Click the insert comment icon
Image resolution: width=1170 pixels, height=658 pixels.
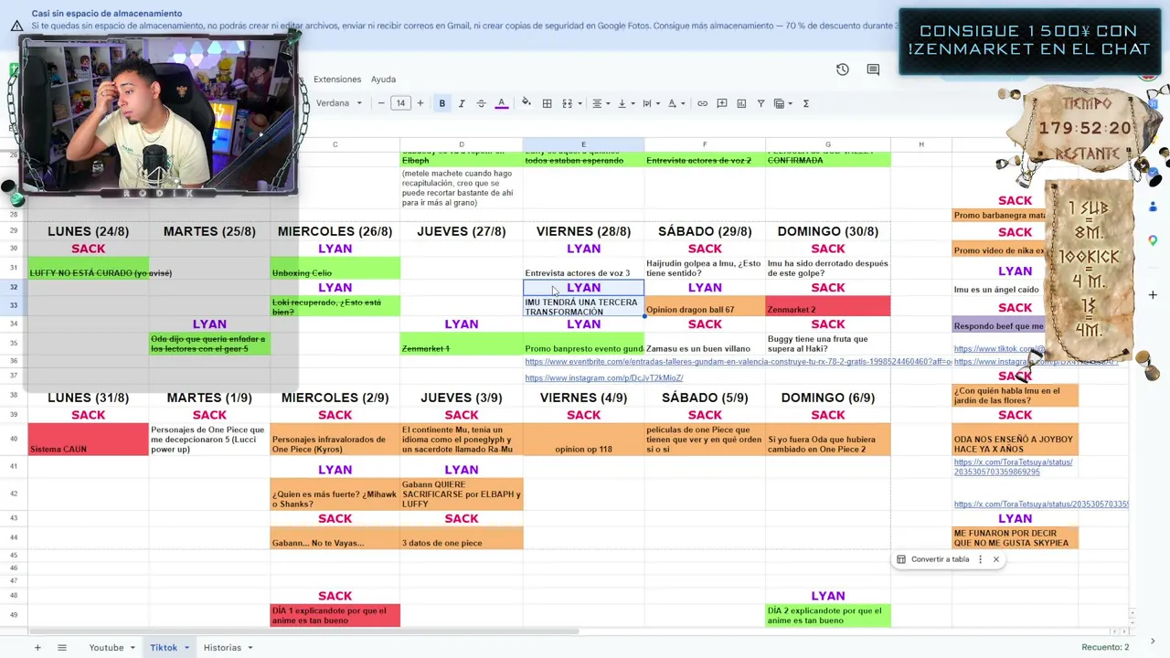point(722,103)
